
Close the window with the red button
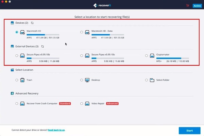pyautogui.click(x=2, y=2)
